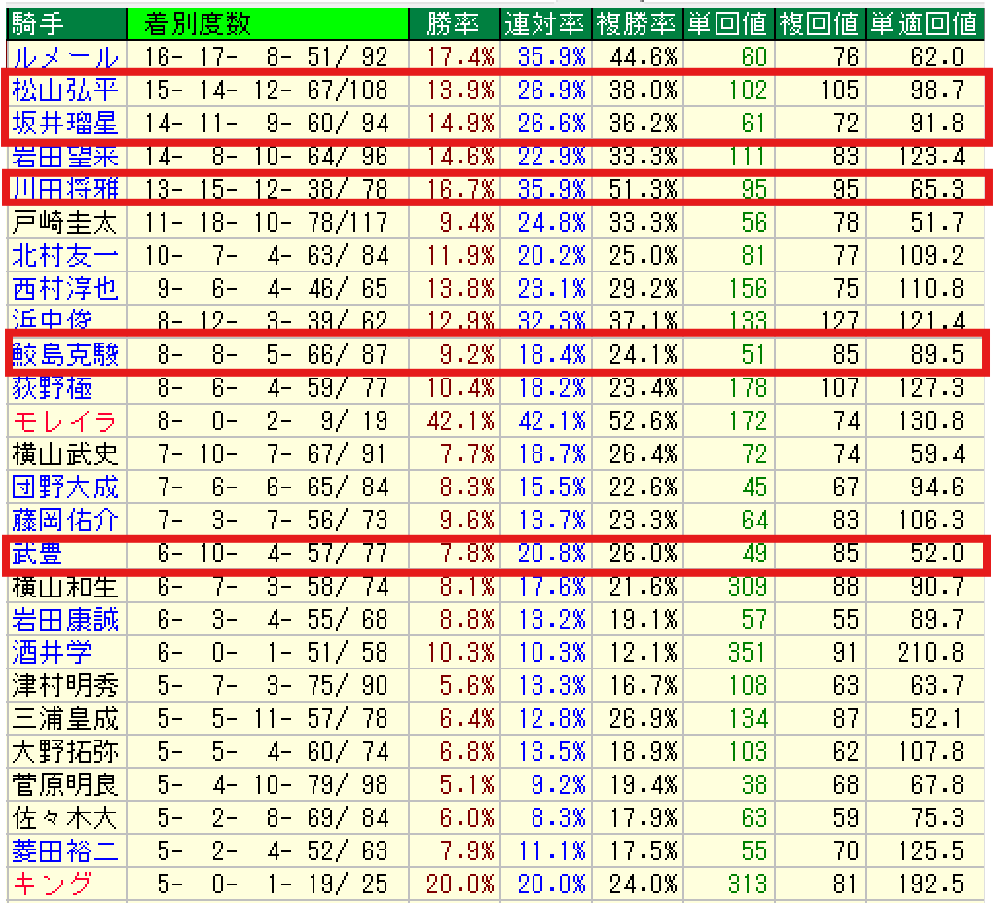Click 戸崎圭太 in the jockey column
Image resolution: width=993 pixels, height=903 pixels.
click(x=65, y=223)
